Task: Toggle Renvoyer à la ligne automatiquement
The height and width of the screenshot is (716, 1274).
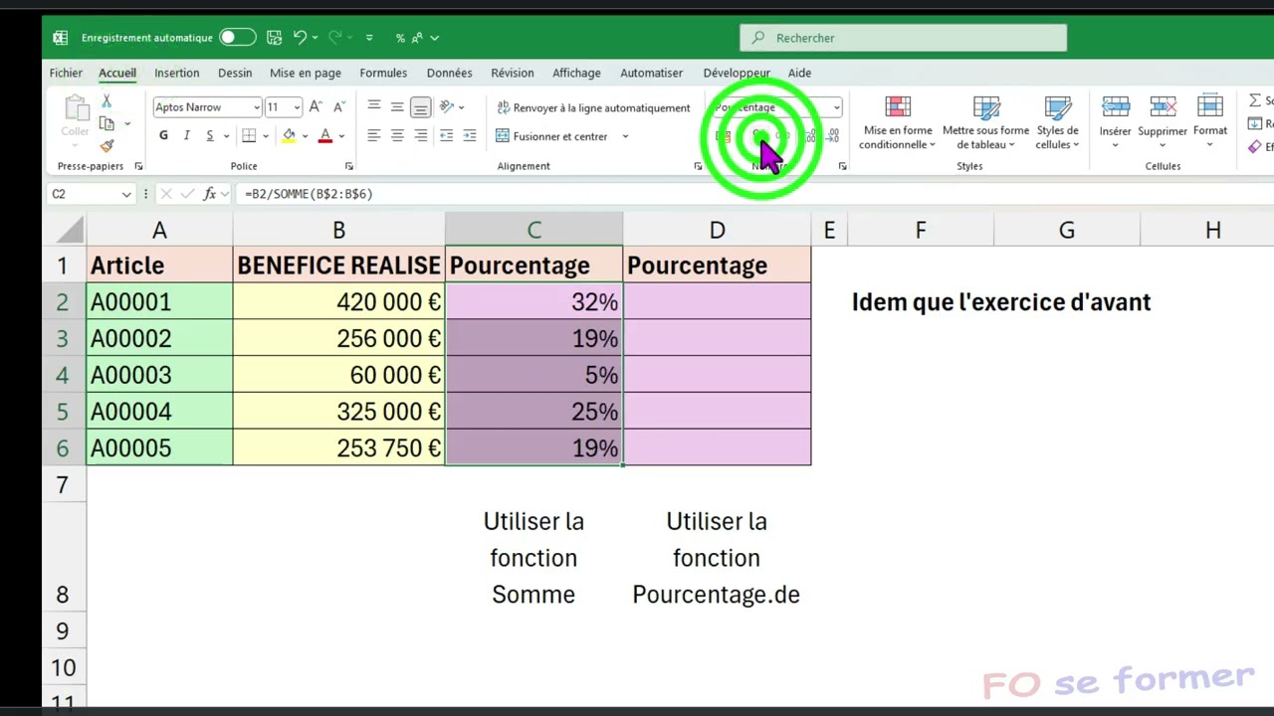Action: (593, 107)
